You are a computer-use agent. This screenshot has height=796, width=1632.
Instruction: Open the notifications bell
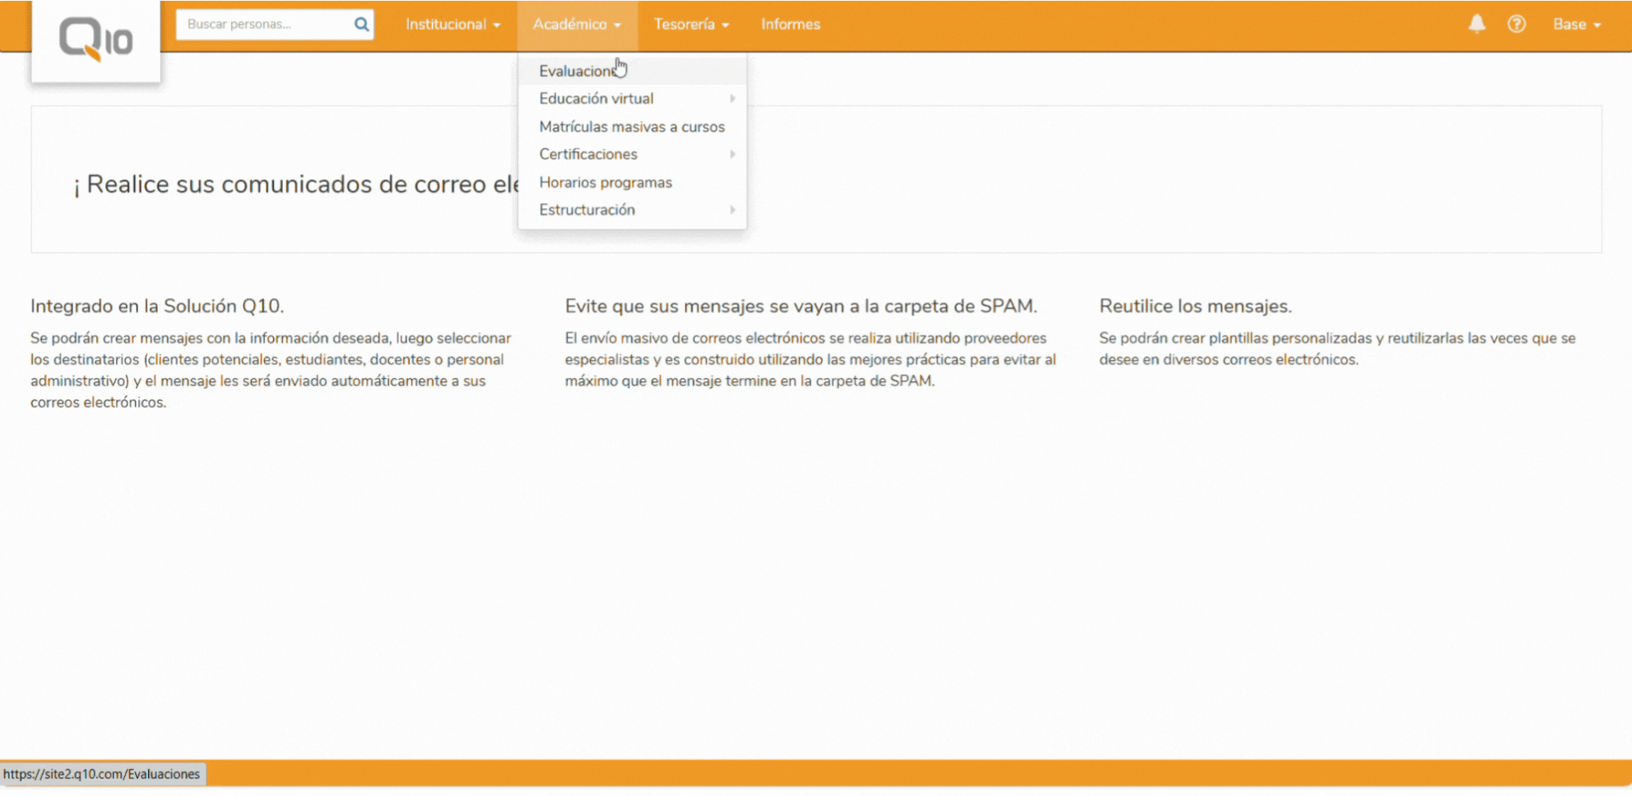click(1477, 24)
